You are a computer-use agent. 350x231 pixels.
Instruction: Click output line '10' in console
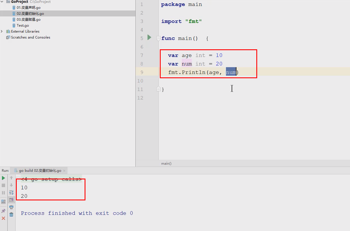[24, 188]
